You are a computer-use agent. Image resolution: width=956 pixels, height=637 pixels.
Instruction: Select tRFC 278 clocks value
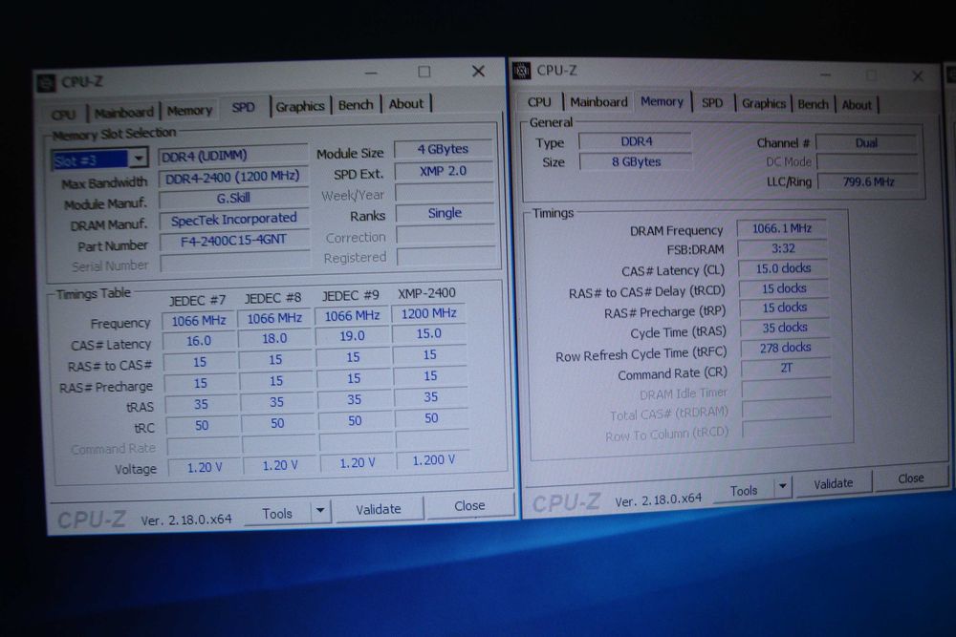pos(785,348)
